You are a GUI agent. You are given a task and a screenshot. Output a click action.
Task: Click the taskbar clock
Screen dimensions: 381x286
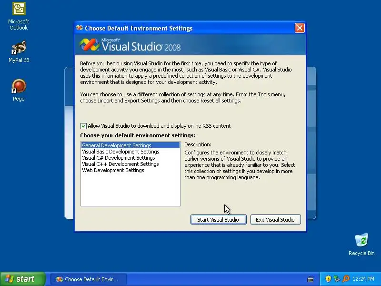(363, 279)
